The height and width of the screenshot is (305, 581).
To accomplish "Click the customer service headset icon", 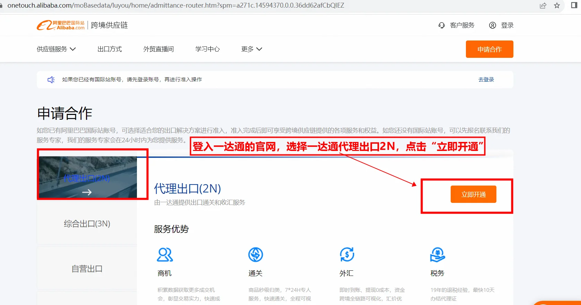I will [442, 25].
